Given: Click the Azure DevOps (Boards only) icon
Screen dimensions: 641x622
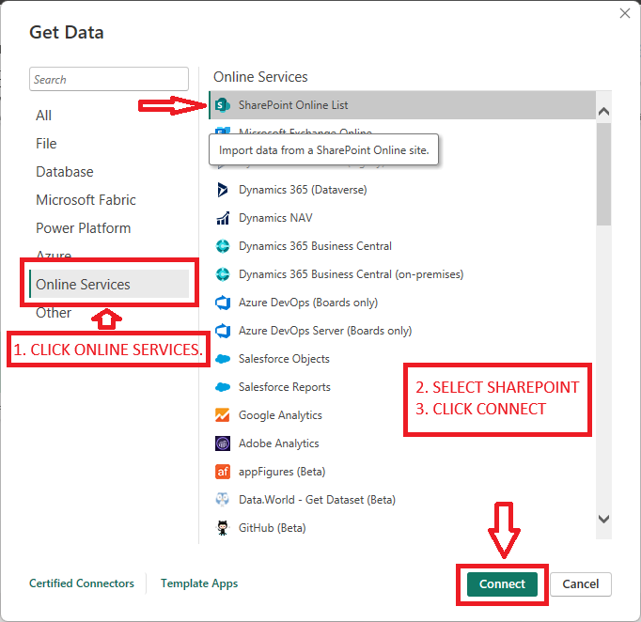Looking at the screenshot, I should 223,303.
